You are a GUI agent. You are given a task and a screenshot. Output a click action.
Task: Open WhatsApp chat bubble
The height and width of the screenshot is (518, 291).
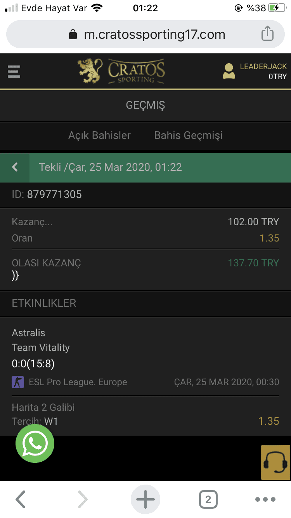point(35,443)
